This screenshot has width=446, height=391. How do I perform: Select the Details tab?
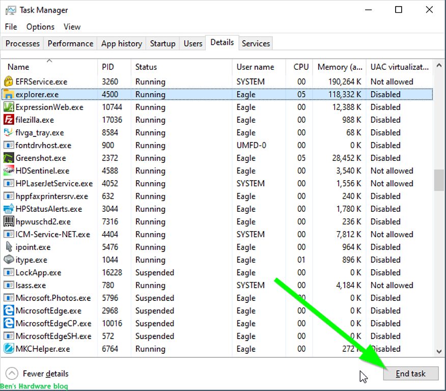coord(222,43)
